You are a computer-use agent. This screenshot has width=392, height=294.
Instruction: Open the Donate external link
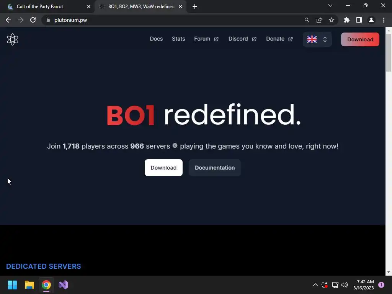click(279, 39)
